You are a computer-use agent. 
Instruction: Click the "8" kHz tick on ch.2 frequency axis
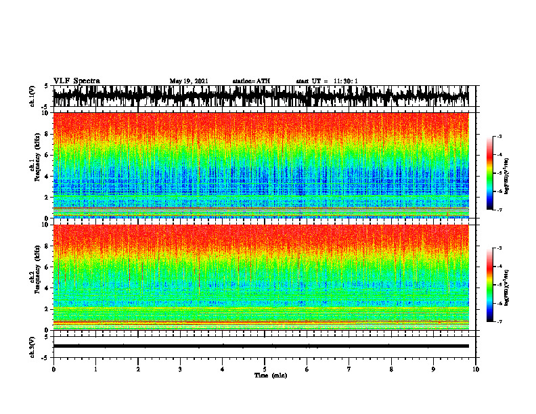[47, 246]
